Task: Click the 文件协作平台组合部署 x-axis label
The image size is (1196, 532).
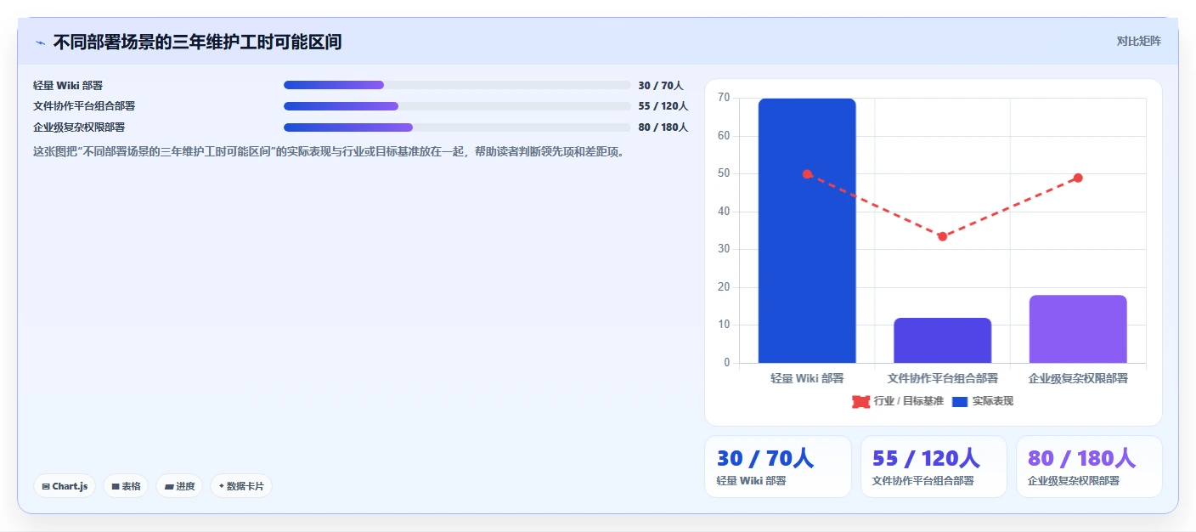Action: (x=942, y=378)
